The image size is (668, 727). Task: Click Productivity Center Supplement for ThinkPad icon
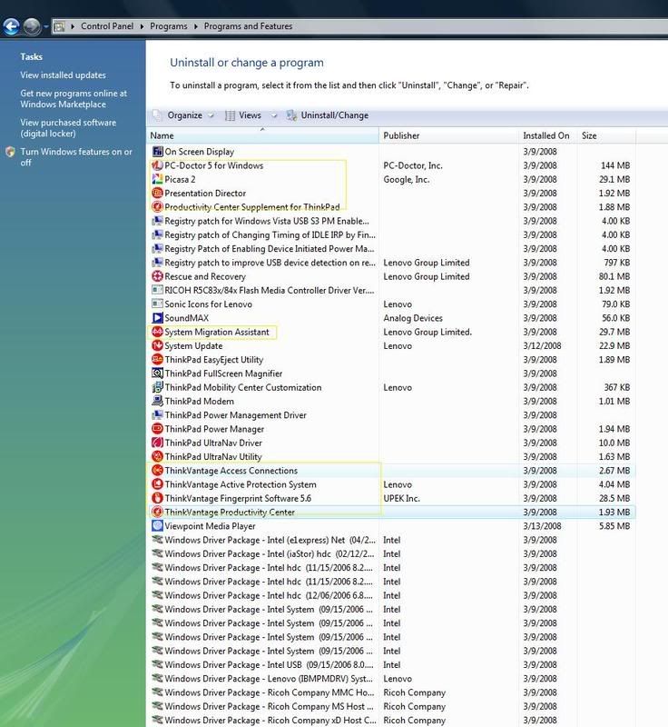pyautogui.click(x=157, y=207)
